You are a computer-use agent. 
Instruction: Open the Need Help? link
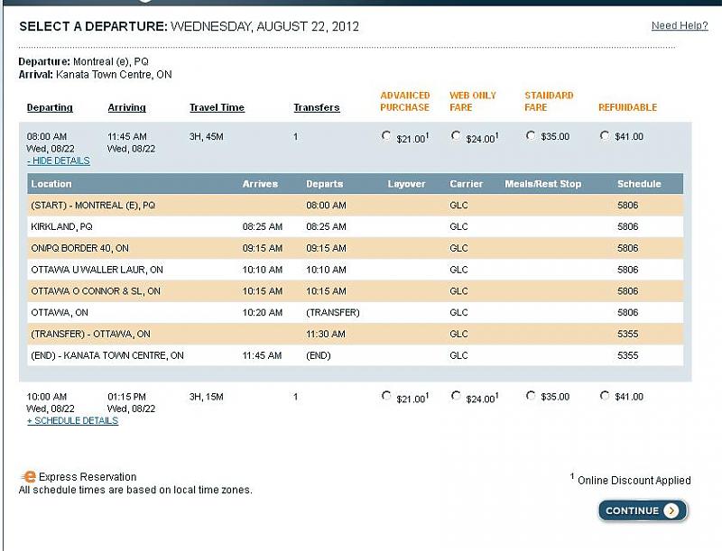coord(679,25)
